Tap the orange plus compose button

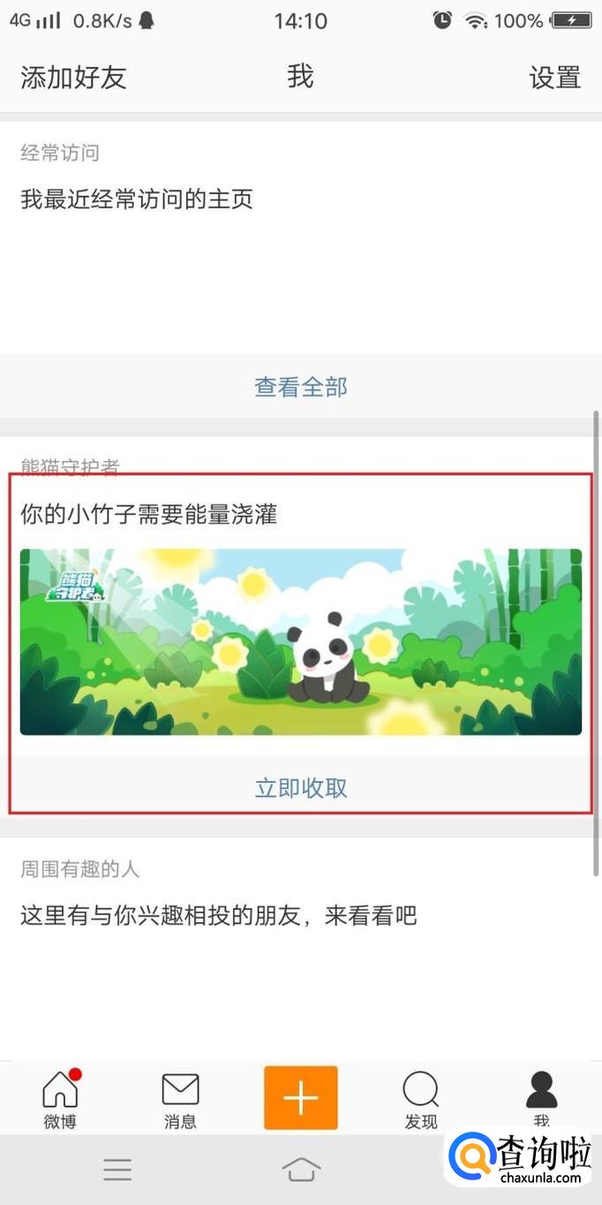300,1098
